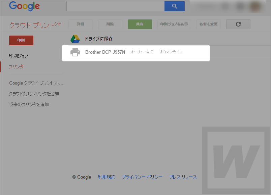The image size is (271, 195).
Task: Select the Brother DCP-J957N printer name
Action: tap(105, 52)
